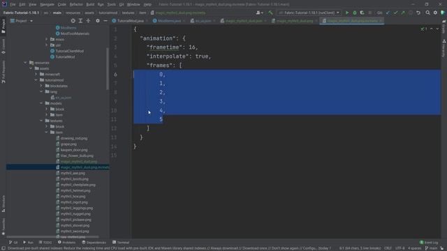The image size is (447, 251).
Task: Click the Run with Coverage icon
Action: click(x=362, y=13)
